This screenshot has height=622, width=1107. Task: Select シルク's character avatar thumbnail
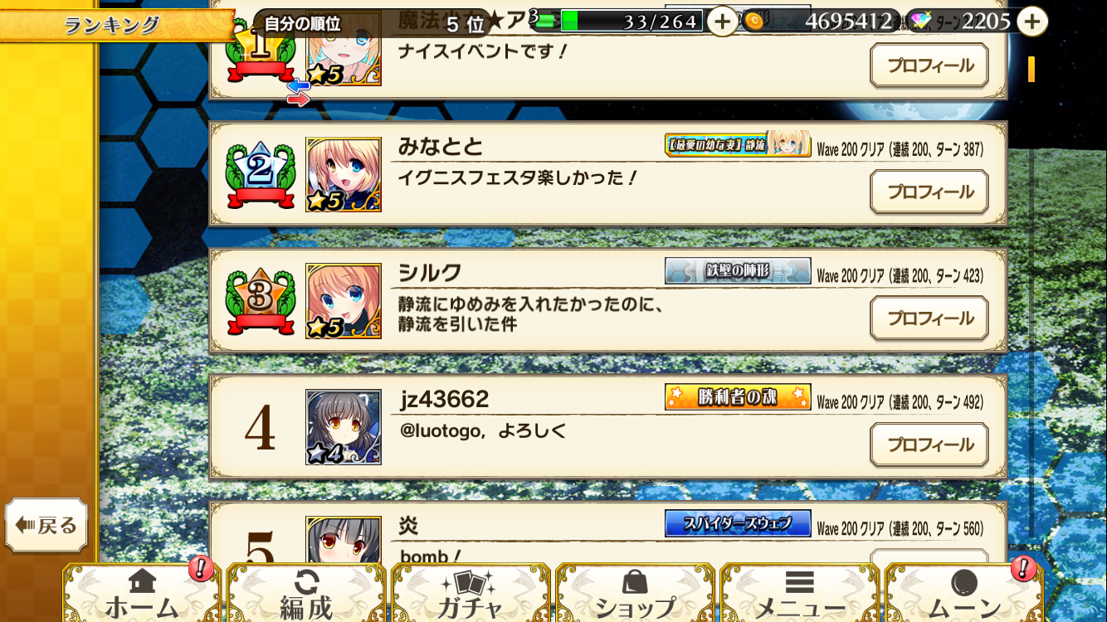pos(344,301)
